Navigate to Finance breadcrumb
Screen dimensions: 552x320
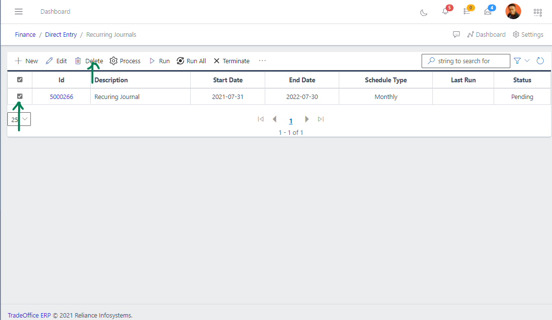(25, 35)
